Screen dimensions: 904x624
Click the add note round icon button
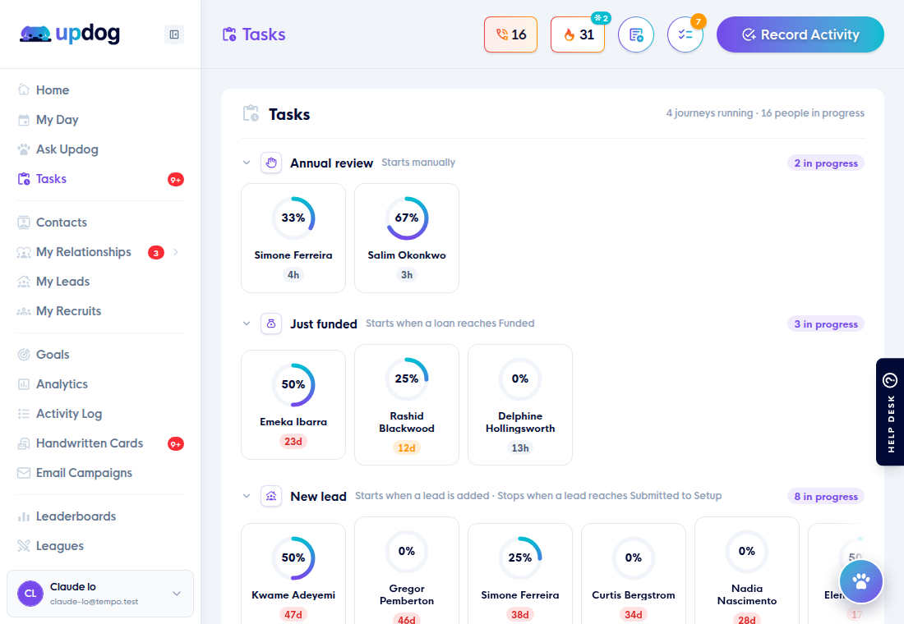(x=636, y=34)
